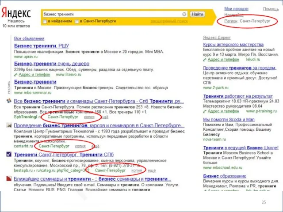Open 'расширенный поиск' advanced search link
This screenshot has width=283, height=212.
(166, 21)
